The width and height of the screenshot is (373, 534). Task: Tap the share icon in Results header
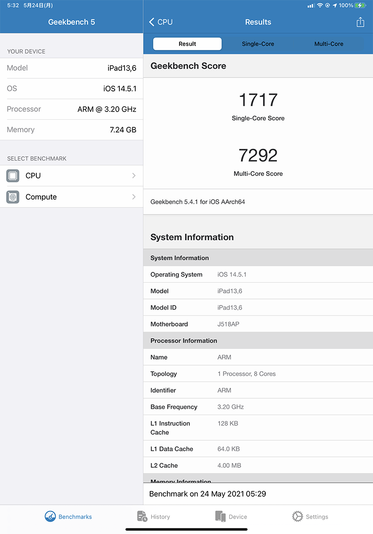360,22
